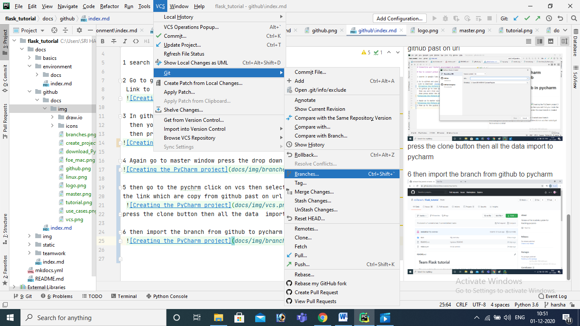Open Git Show History clock icon
This screenshot has height=326, width=580.
549,19
